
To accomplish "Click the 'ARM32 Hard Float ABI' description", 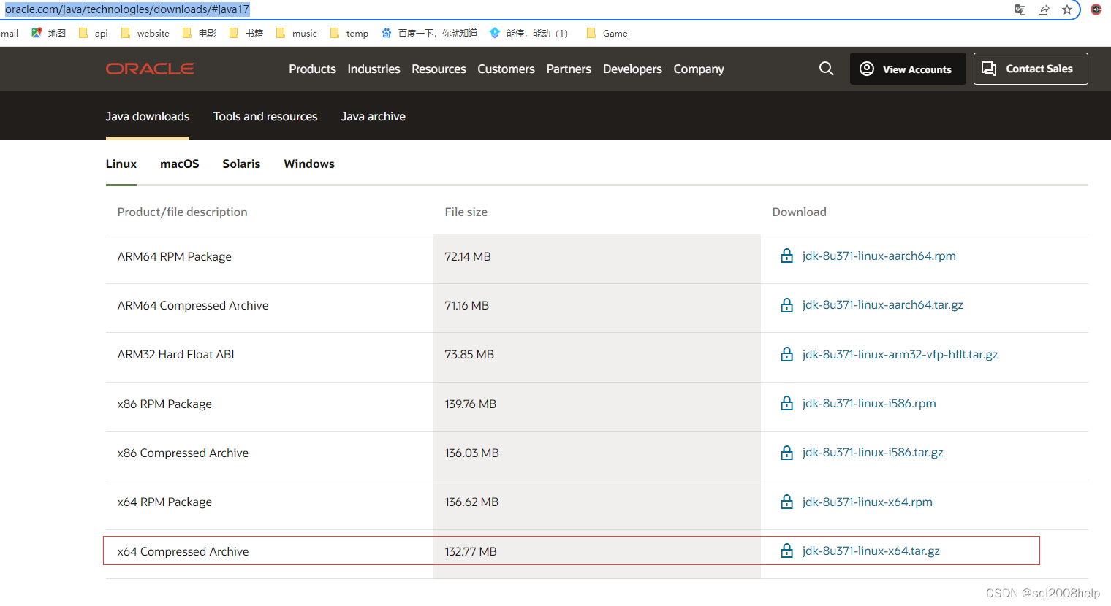I will coord(175,354).
